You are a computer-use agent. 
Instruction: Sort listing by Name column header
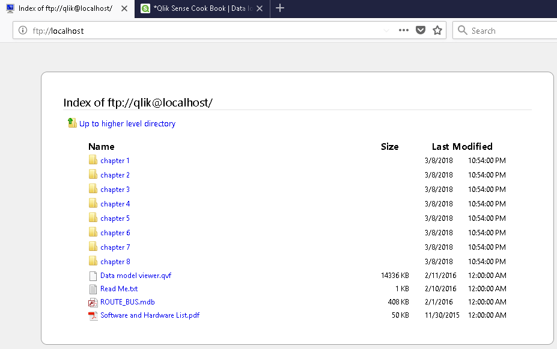pos(101,147)
